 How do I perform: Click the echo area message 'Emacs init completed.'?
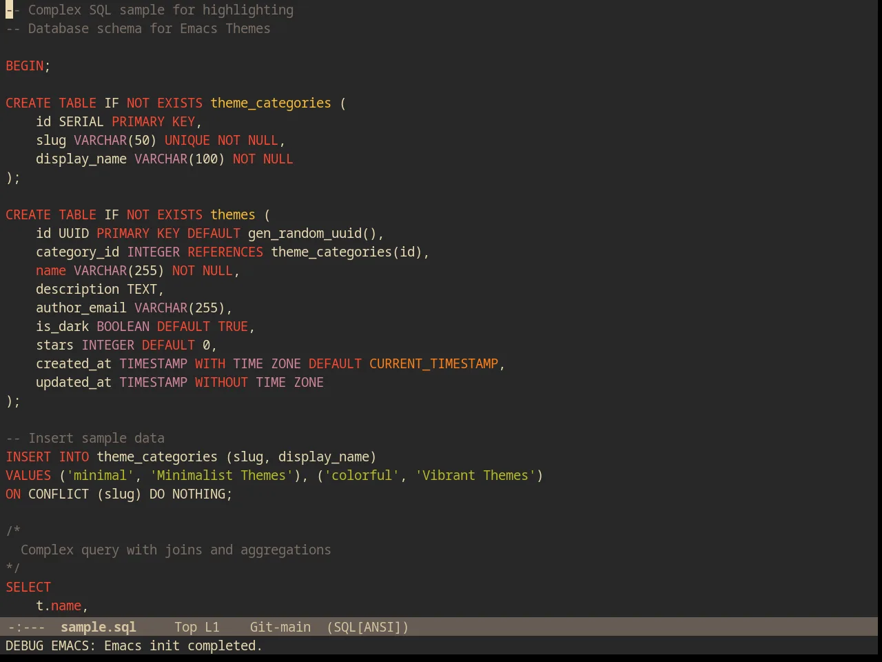[x=183, y=645]
